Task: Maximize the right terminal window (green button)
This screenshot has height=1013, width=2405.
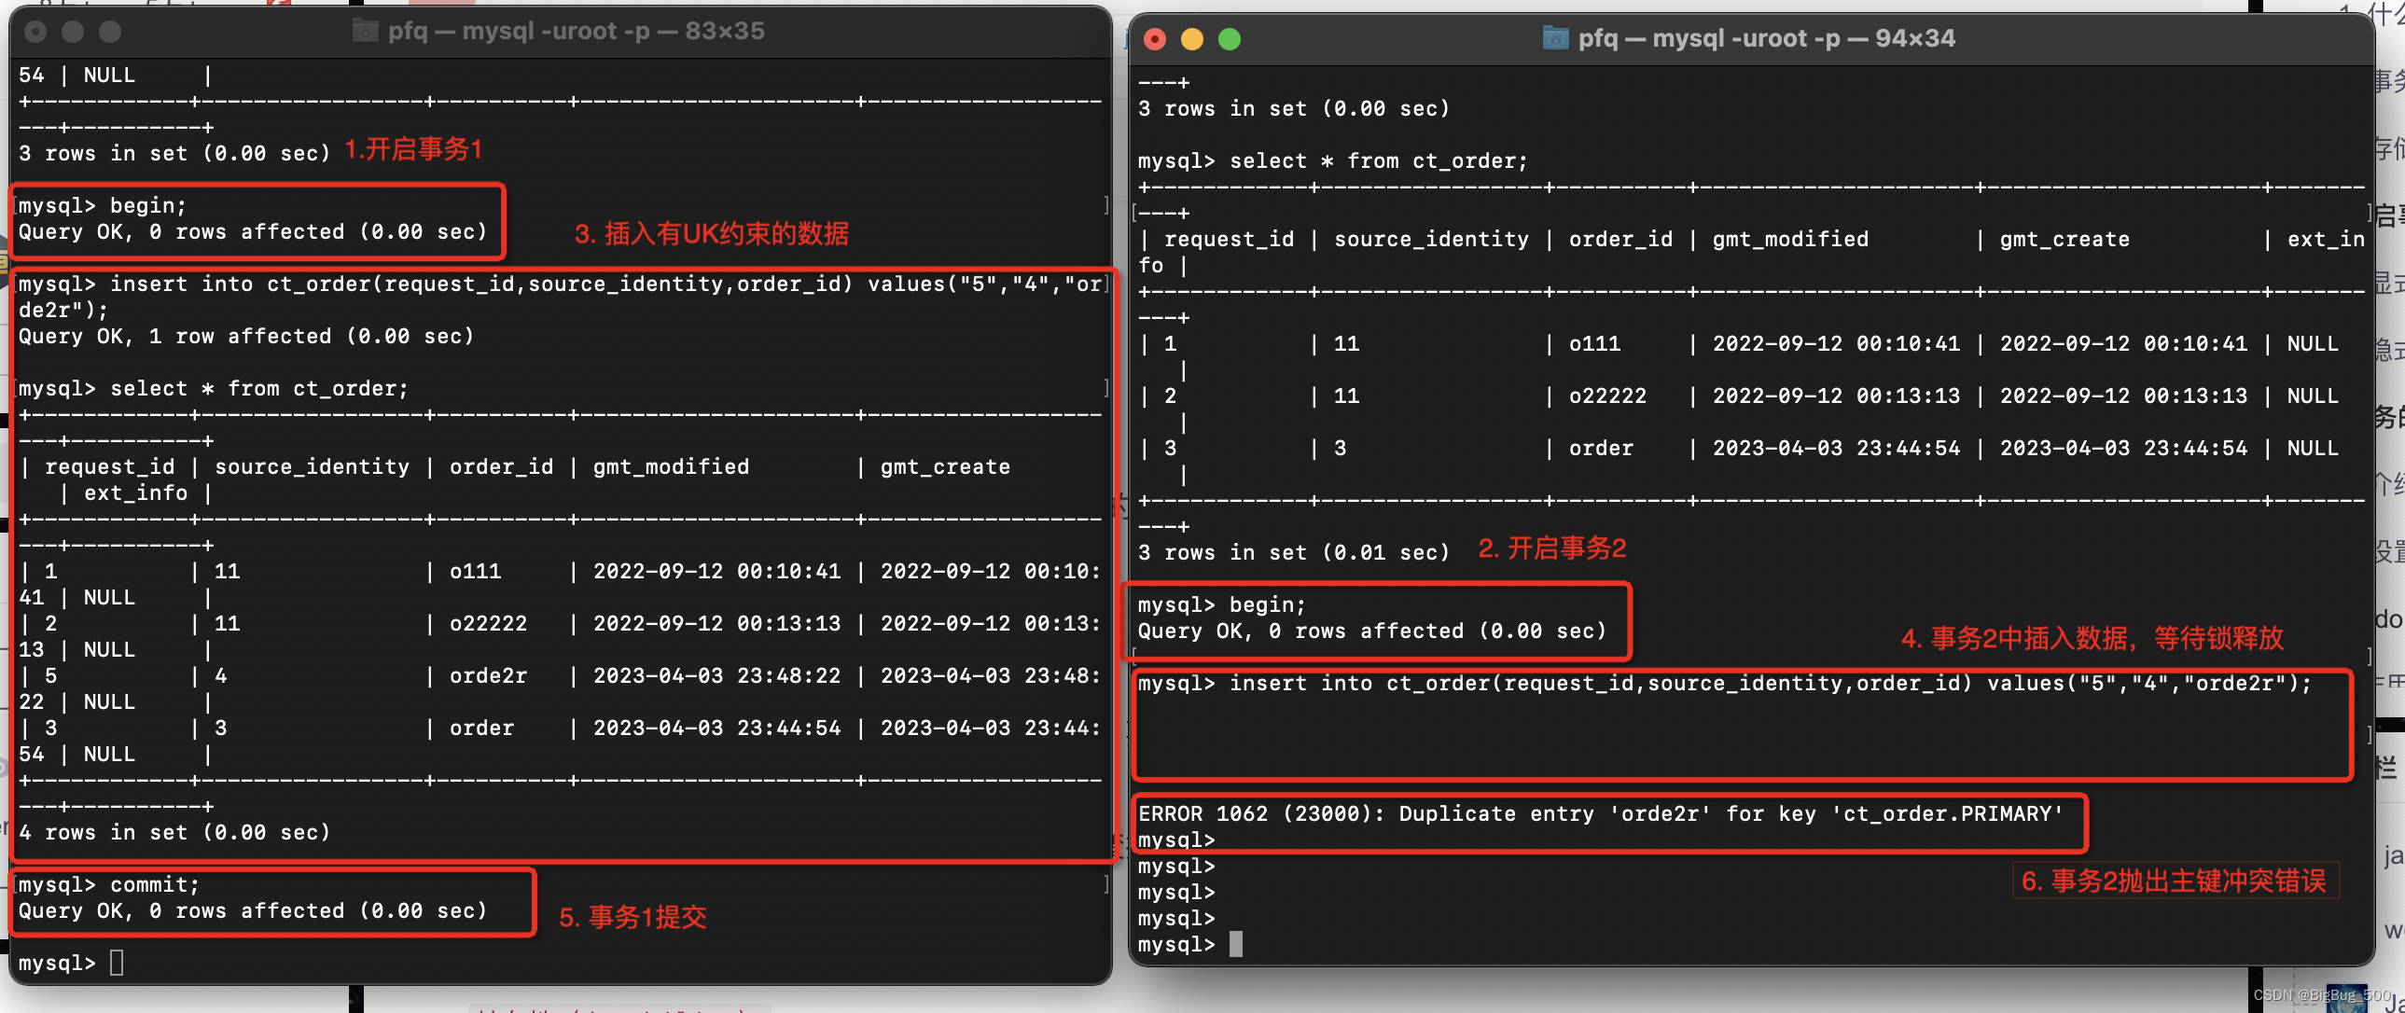Action: (1230, 39)
